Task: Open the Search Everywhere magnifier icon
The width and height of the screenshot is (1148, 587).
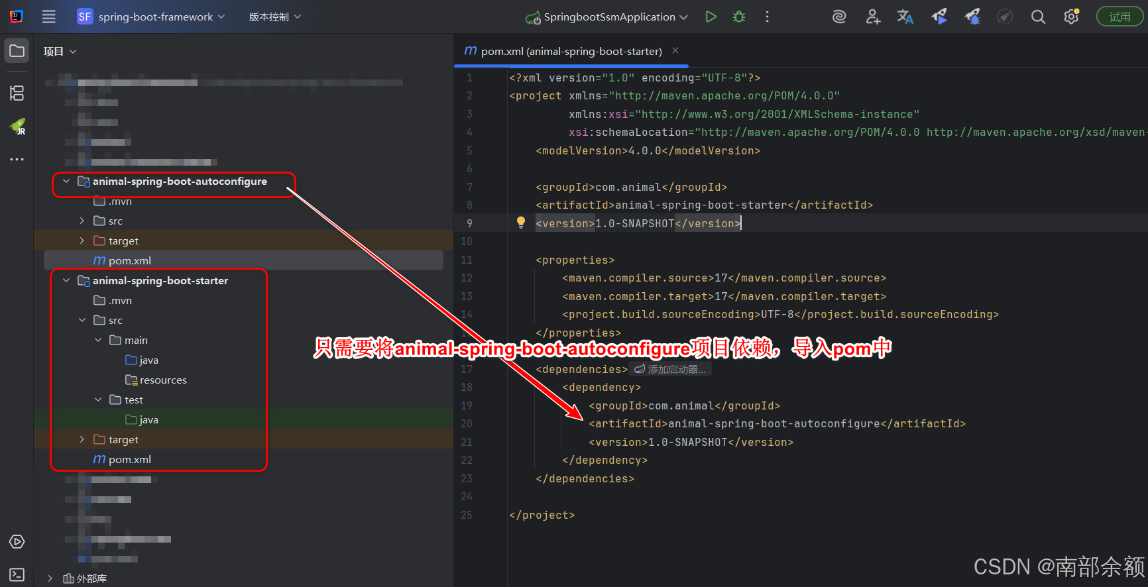Action: point(1038,17)
